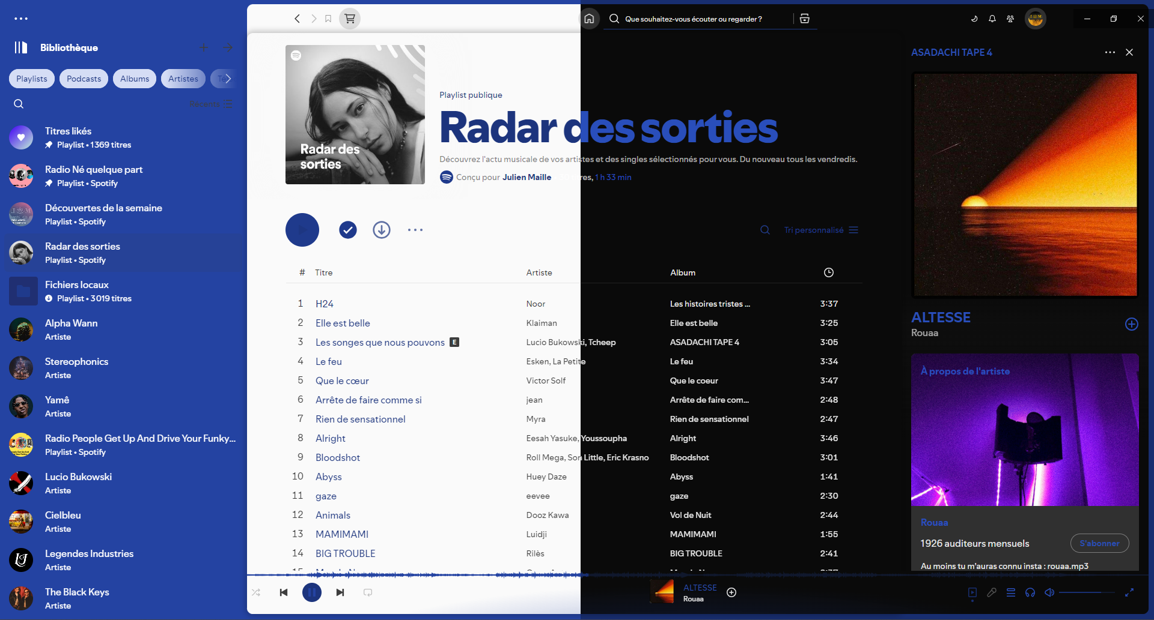Pause the current track
The image size is (1154, 620).
tap(312, 592)
